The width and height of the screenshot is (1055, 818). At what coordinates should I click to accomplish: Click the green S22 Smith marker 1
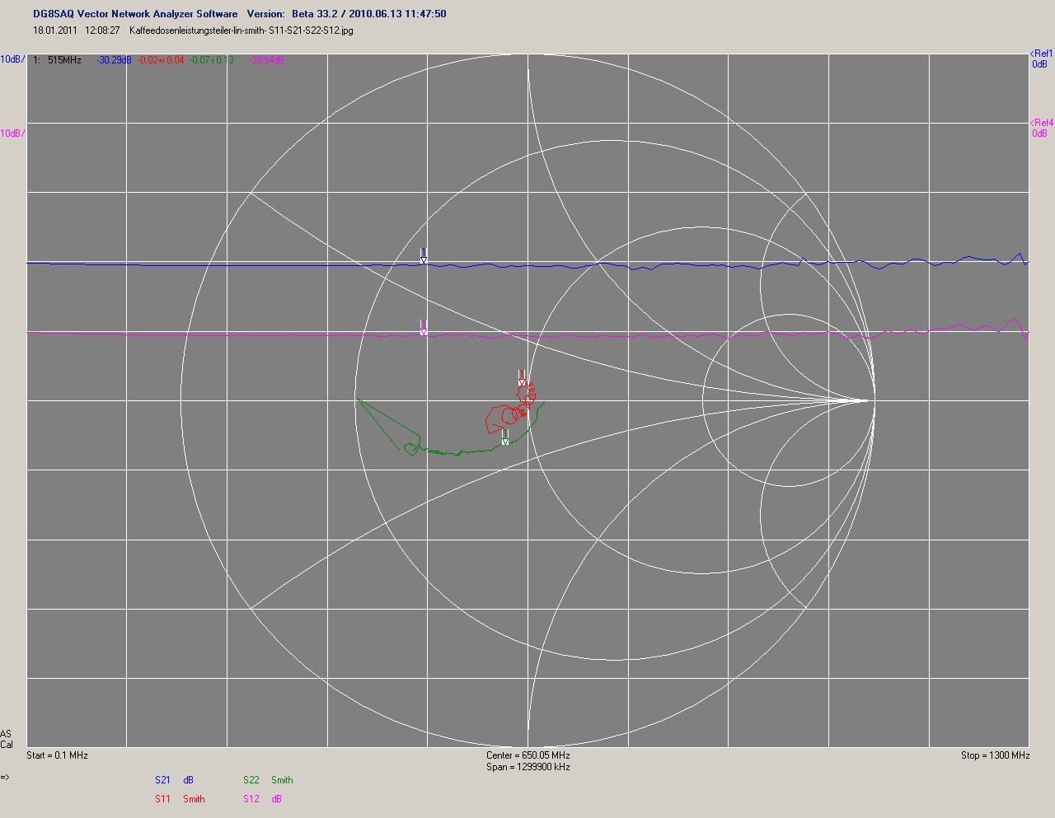click(x=505, y=438)
